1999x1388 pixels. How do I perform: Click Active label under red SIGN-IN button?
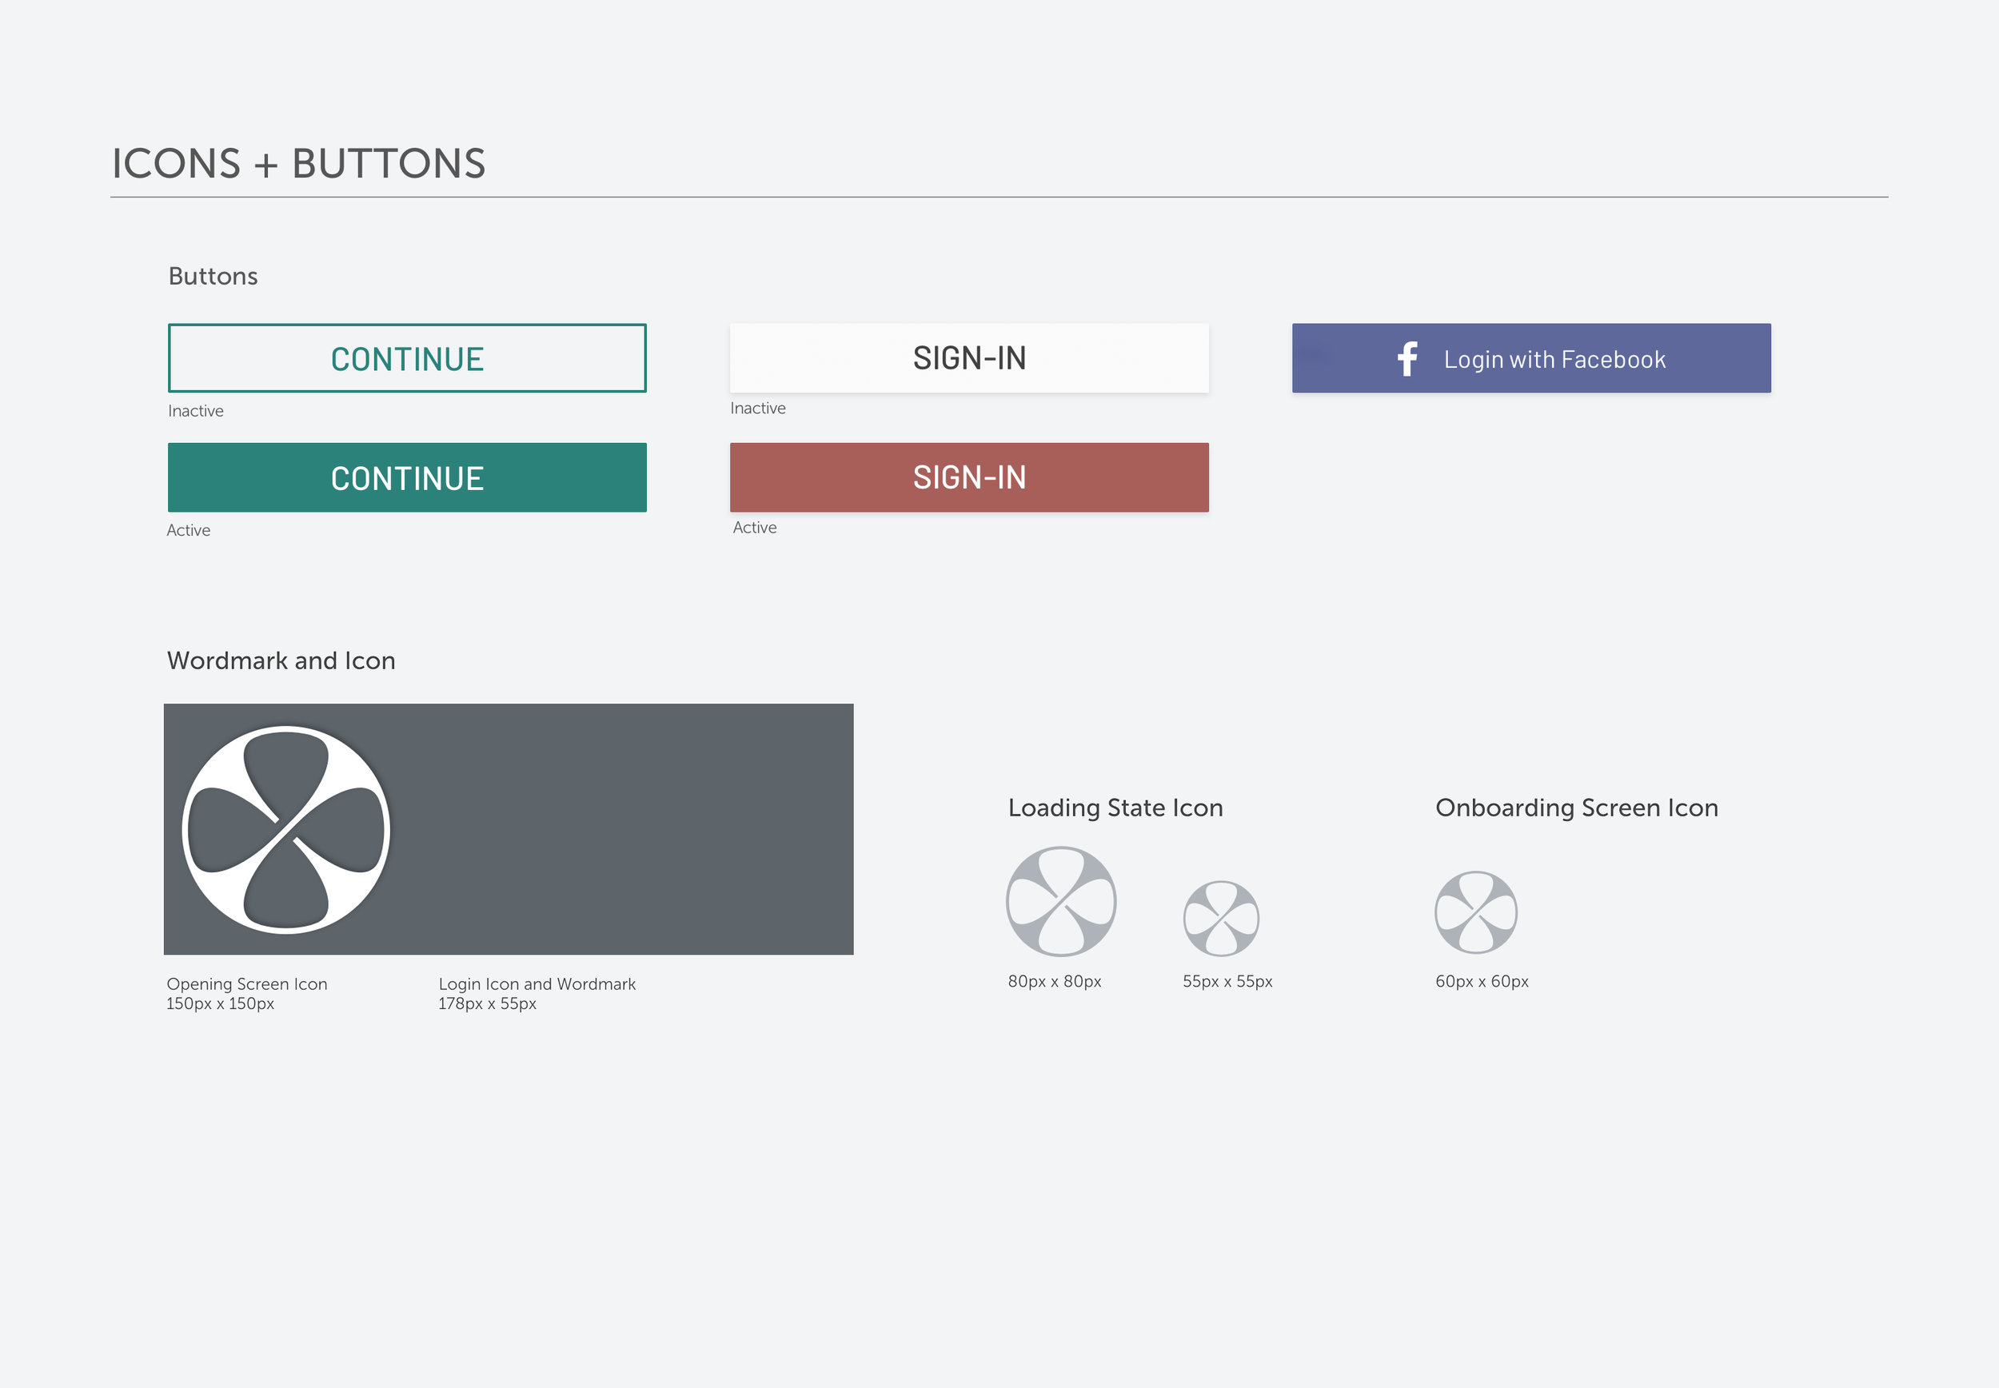pos(755,527)
